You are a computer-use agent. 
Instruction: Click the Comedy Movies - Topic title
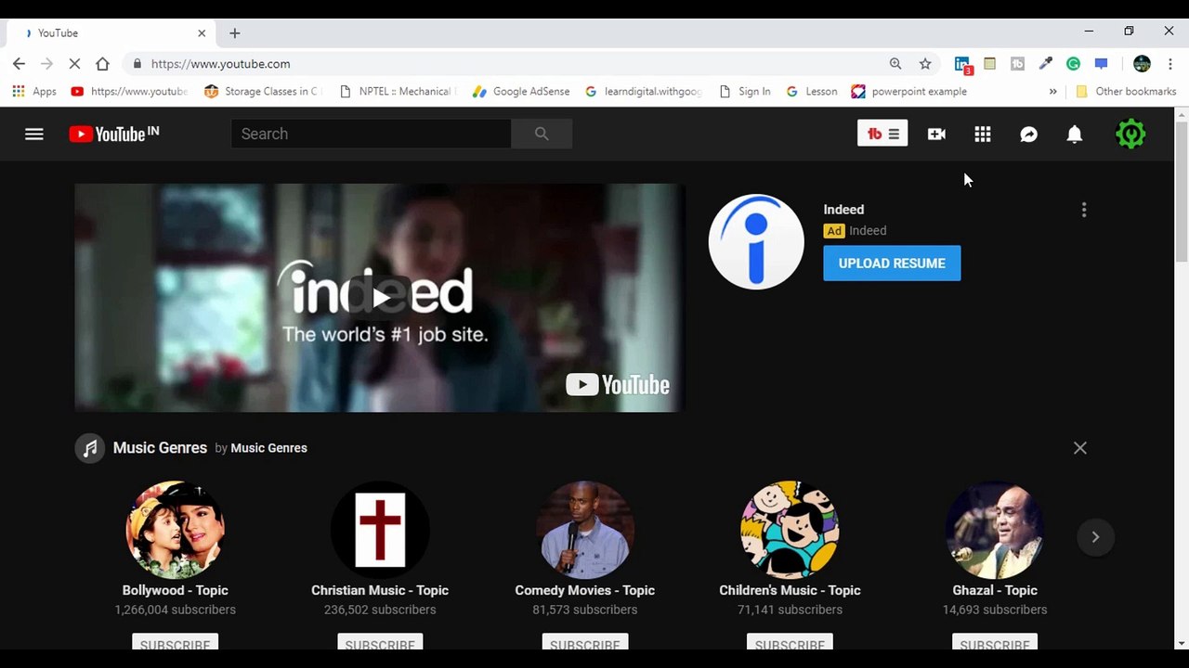click(585, 590)
